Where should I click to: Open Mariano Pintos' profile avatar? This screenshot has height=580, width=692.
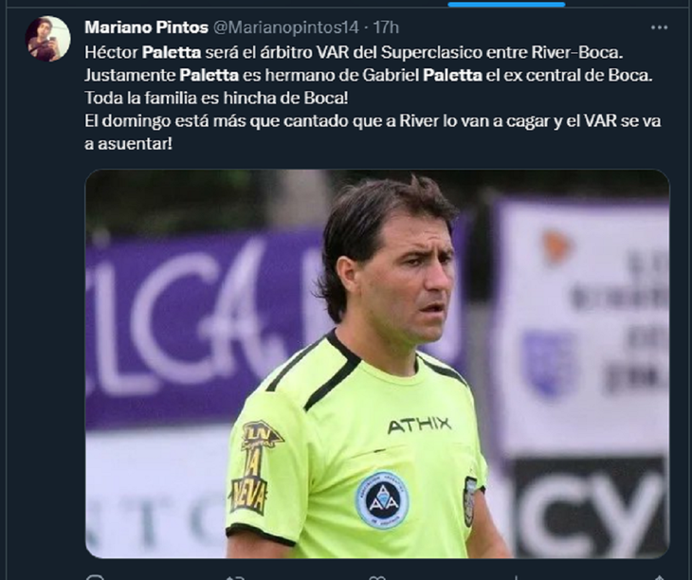pos(47,39)
